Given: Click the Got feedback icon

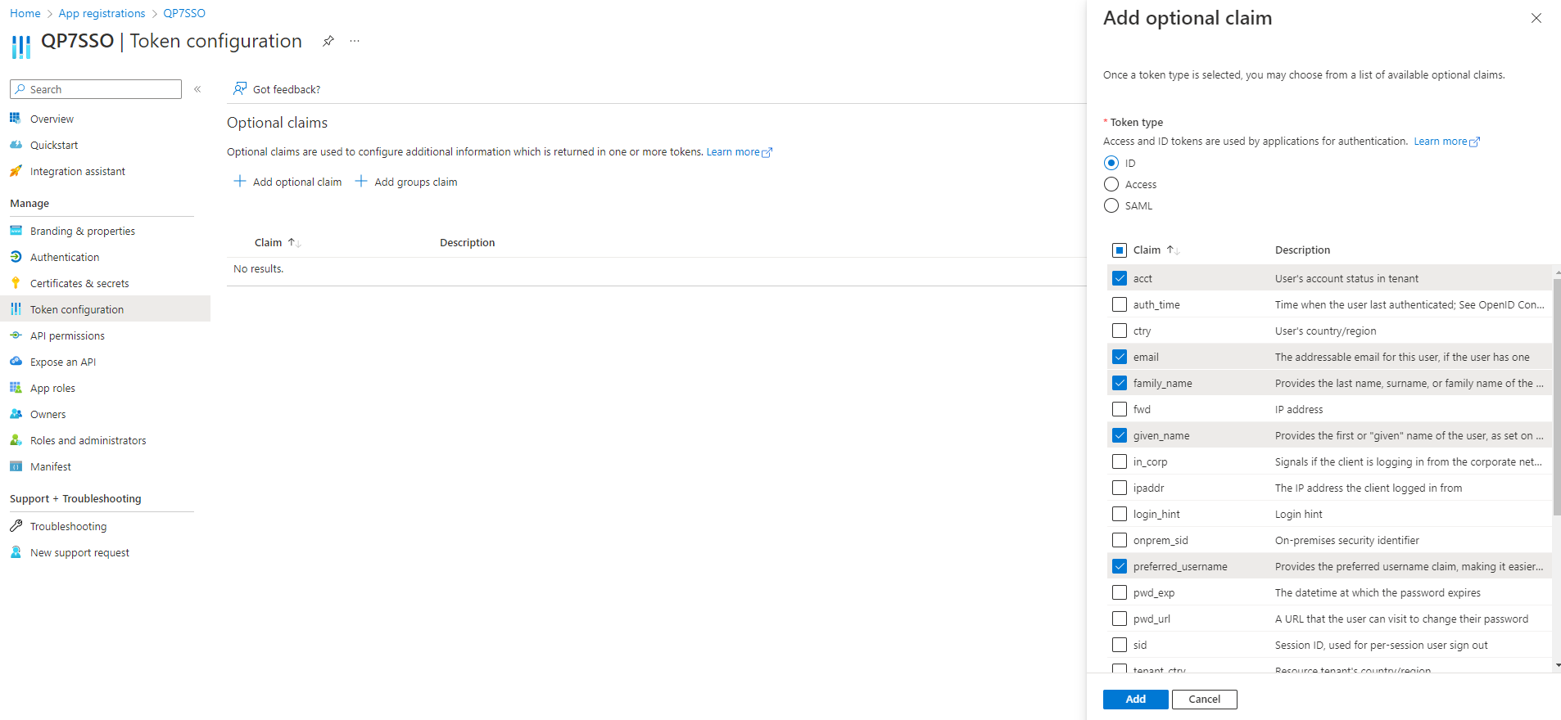Looking at the screenshot, I should (240, 88).
